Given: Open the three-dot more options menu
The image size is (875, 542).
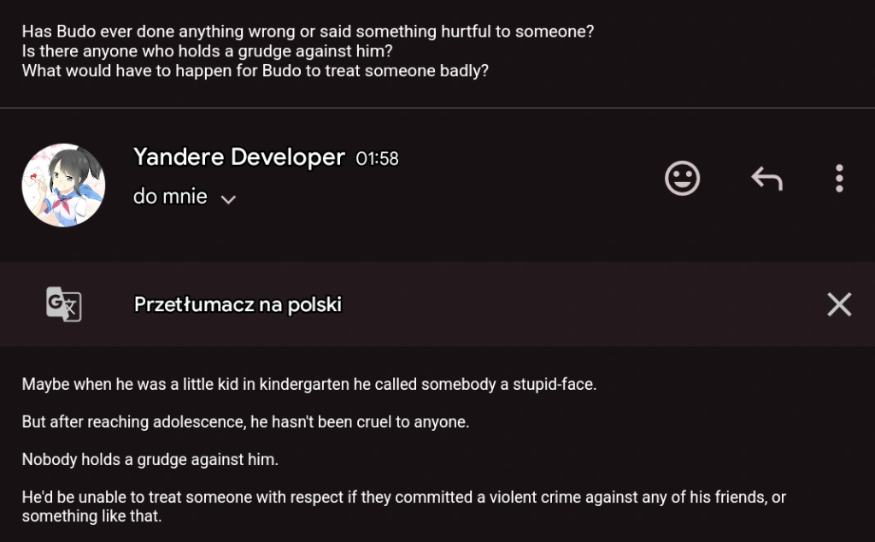Looking at the screenshot, I should click(839, 179).
